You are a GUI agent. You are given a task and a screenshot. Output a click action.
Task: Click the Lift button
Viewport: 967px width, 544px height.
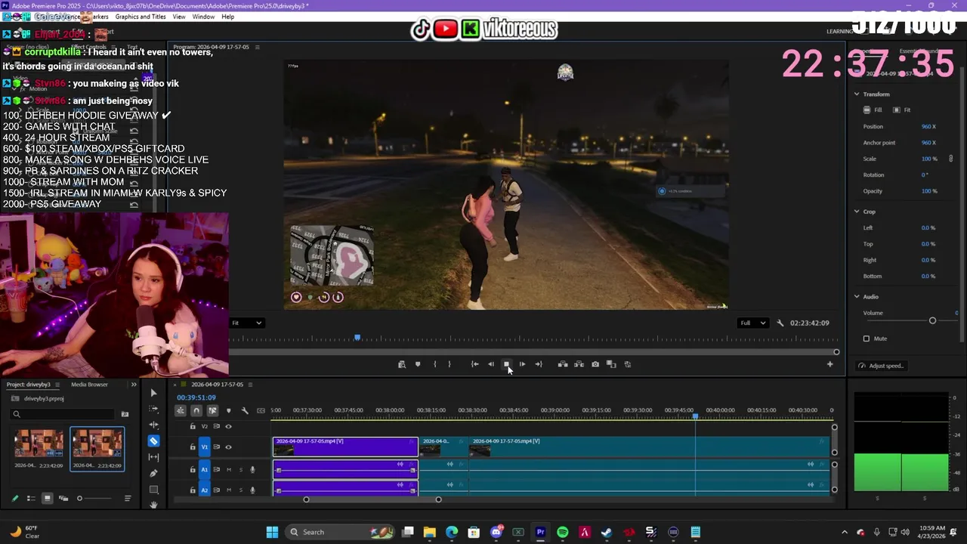click(563, 364)
